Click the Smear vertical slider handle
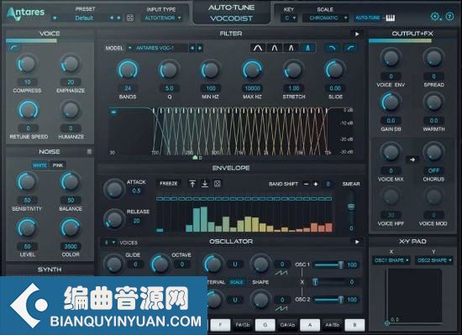The width and height of the screenshot is (462, 335). point(351,207)
